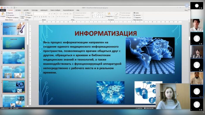Viewport: 205px width, 115px height.
Task: Click the Save icon in quick access toolbar
Action: (5, 8)
